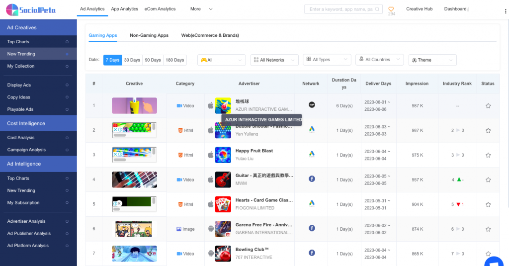
Task: Click the Google Ads icon in Bubble Shooter row
Action: [x=312, y=129]
